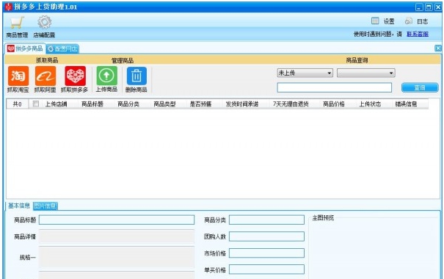This screenshot has width=444, height=279.
Task: Switch to the 拼多多商品 tab
Action: 25,48
